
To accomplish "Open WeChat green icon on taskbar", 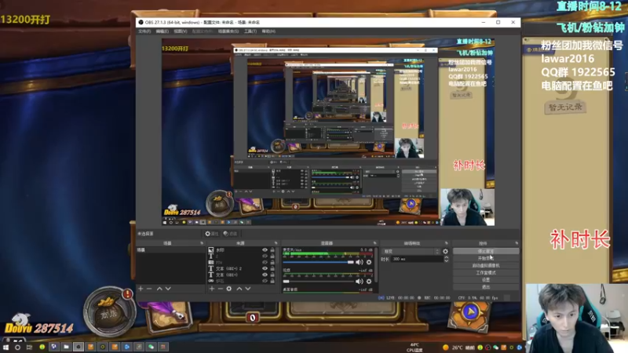I will (151, 347).
